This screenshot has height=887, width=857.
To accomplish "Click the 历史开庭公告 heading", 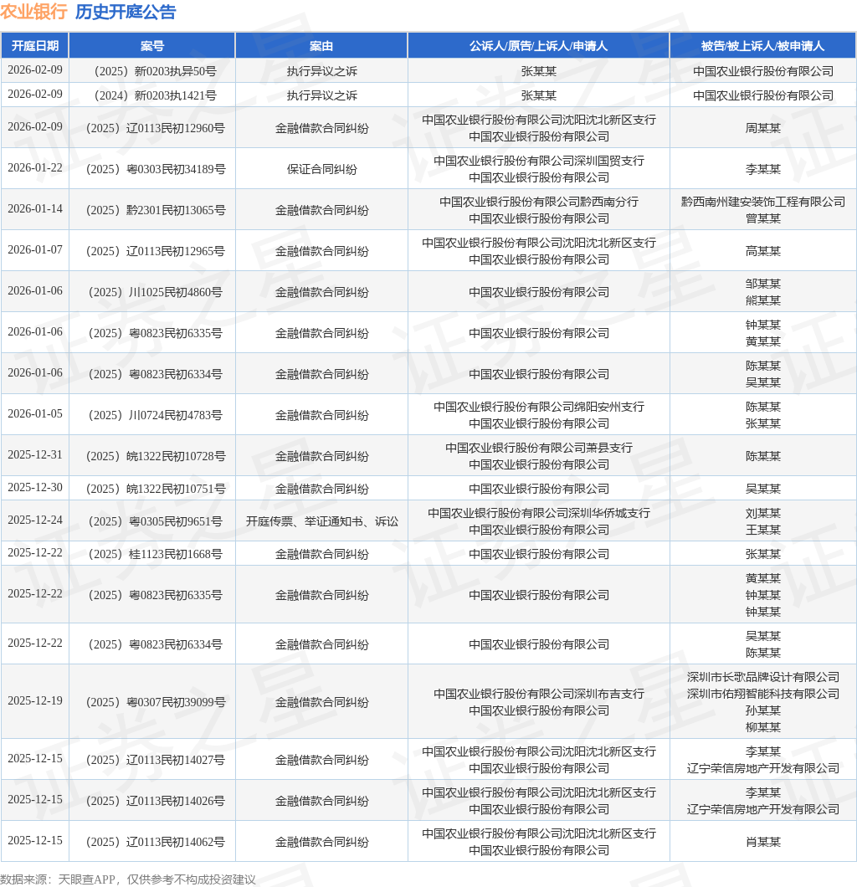I will (x=126, y=12).
